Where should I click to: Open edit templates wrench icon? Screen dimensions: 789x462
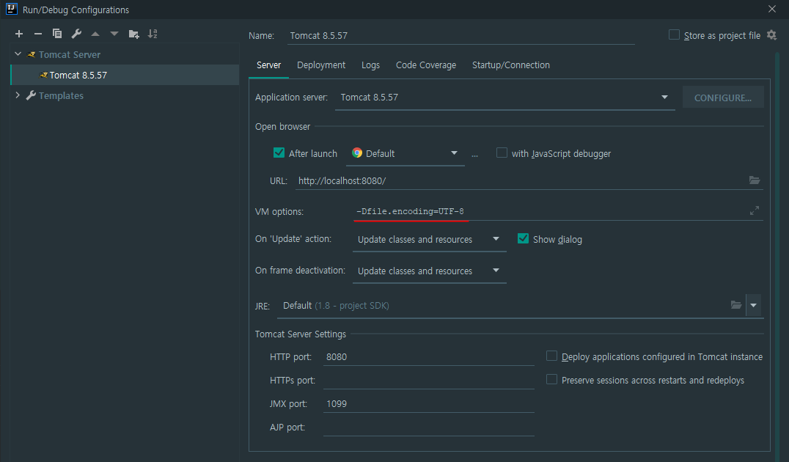(76, 34)
